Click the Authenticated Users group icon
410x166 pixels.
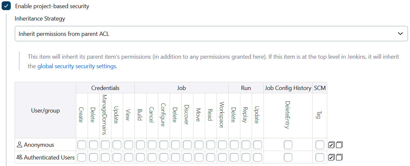coord(20,158)
